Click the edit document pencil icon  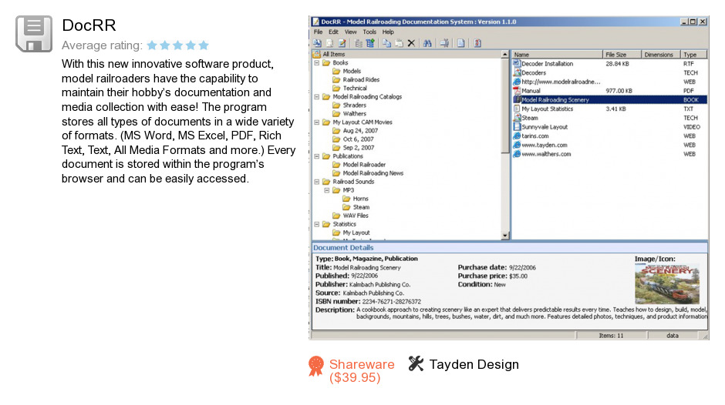(x=342, y=43)
